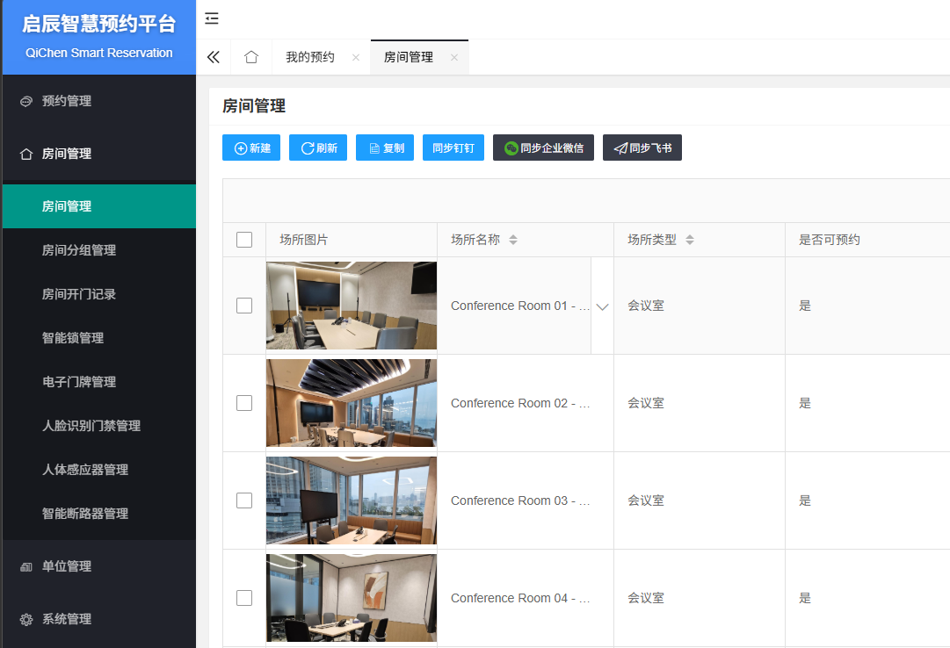950x648 pixels.
Task: Expand the Conference Room 01 row chevron
Action: [x=602, y=306]
